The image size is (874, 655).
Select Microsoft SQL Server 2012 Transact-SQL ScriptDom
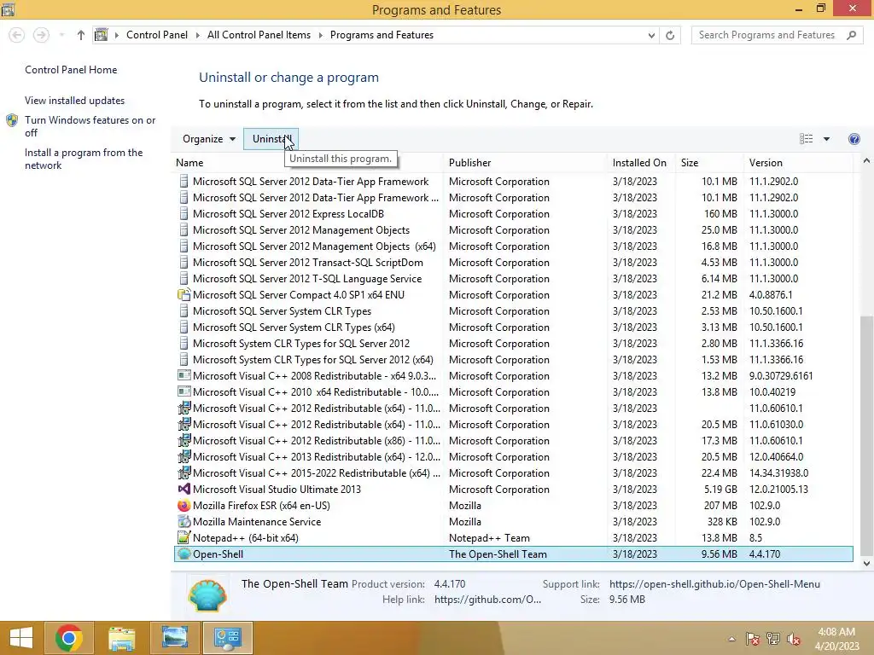click(513, 263)
